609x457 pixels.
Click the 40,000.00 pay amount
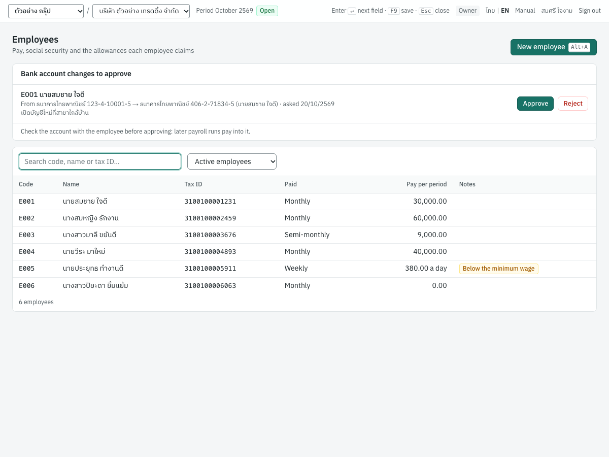430,252
